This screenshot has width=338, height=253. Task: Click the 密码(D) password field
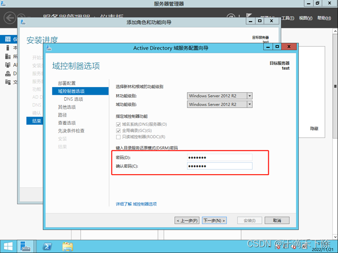220,157
